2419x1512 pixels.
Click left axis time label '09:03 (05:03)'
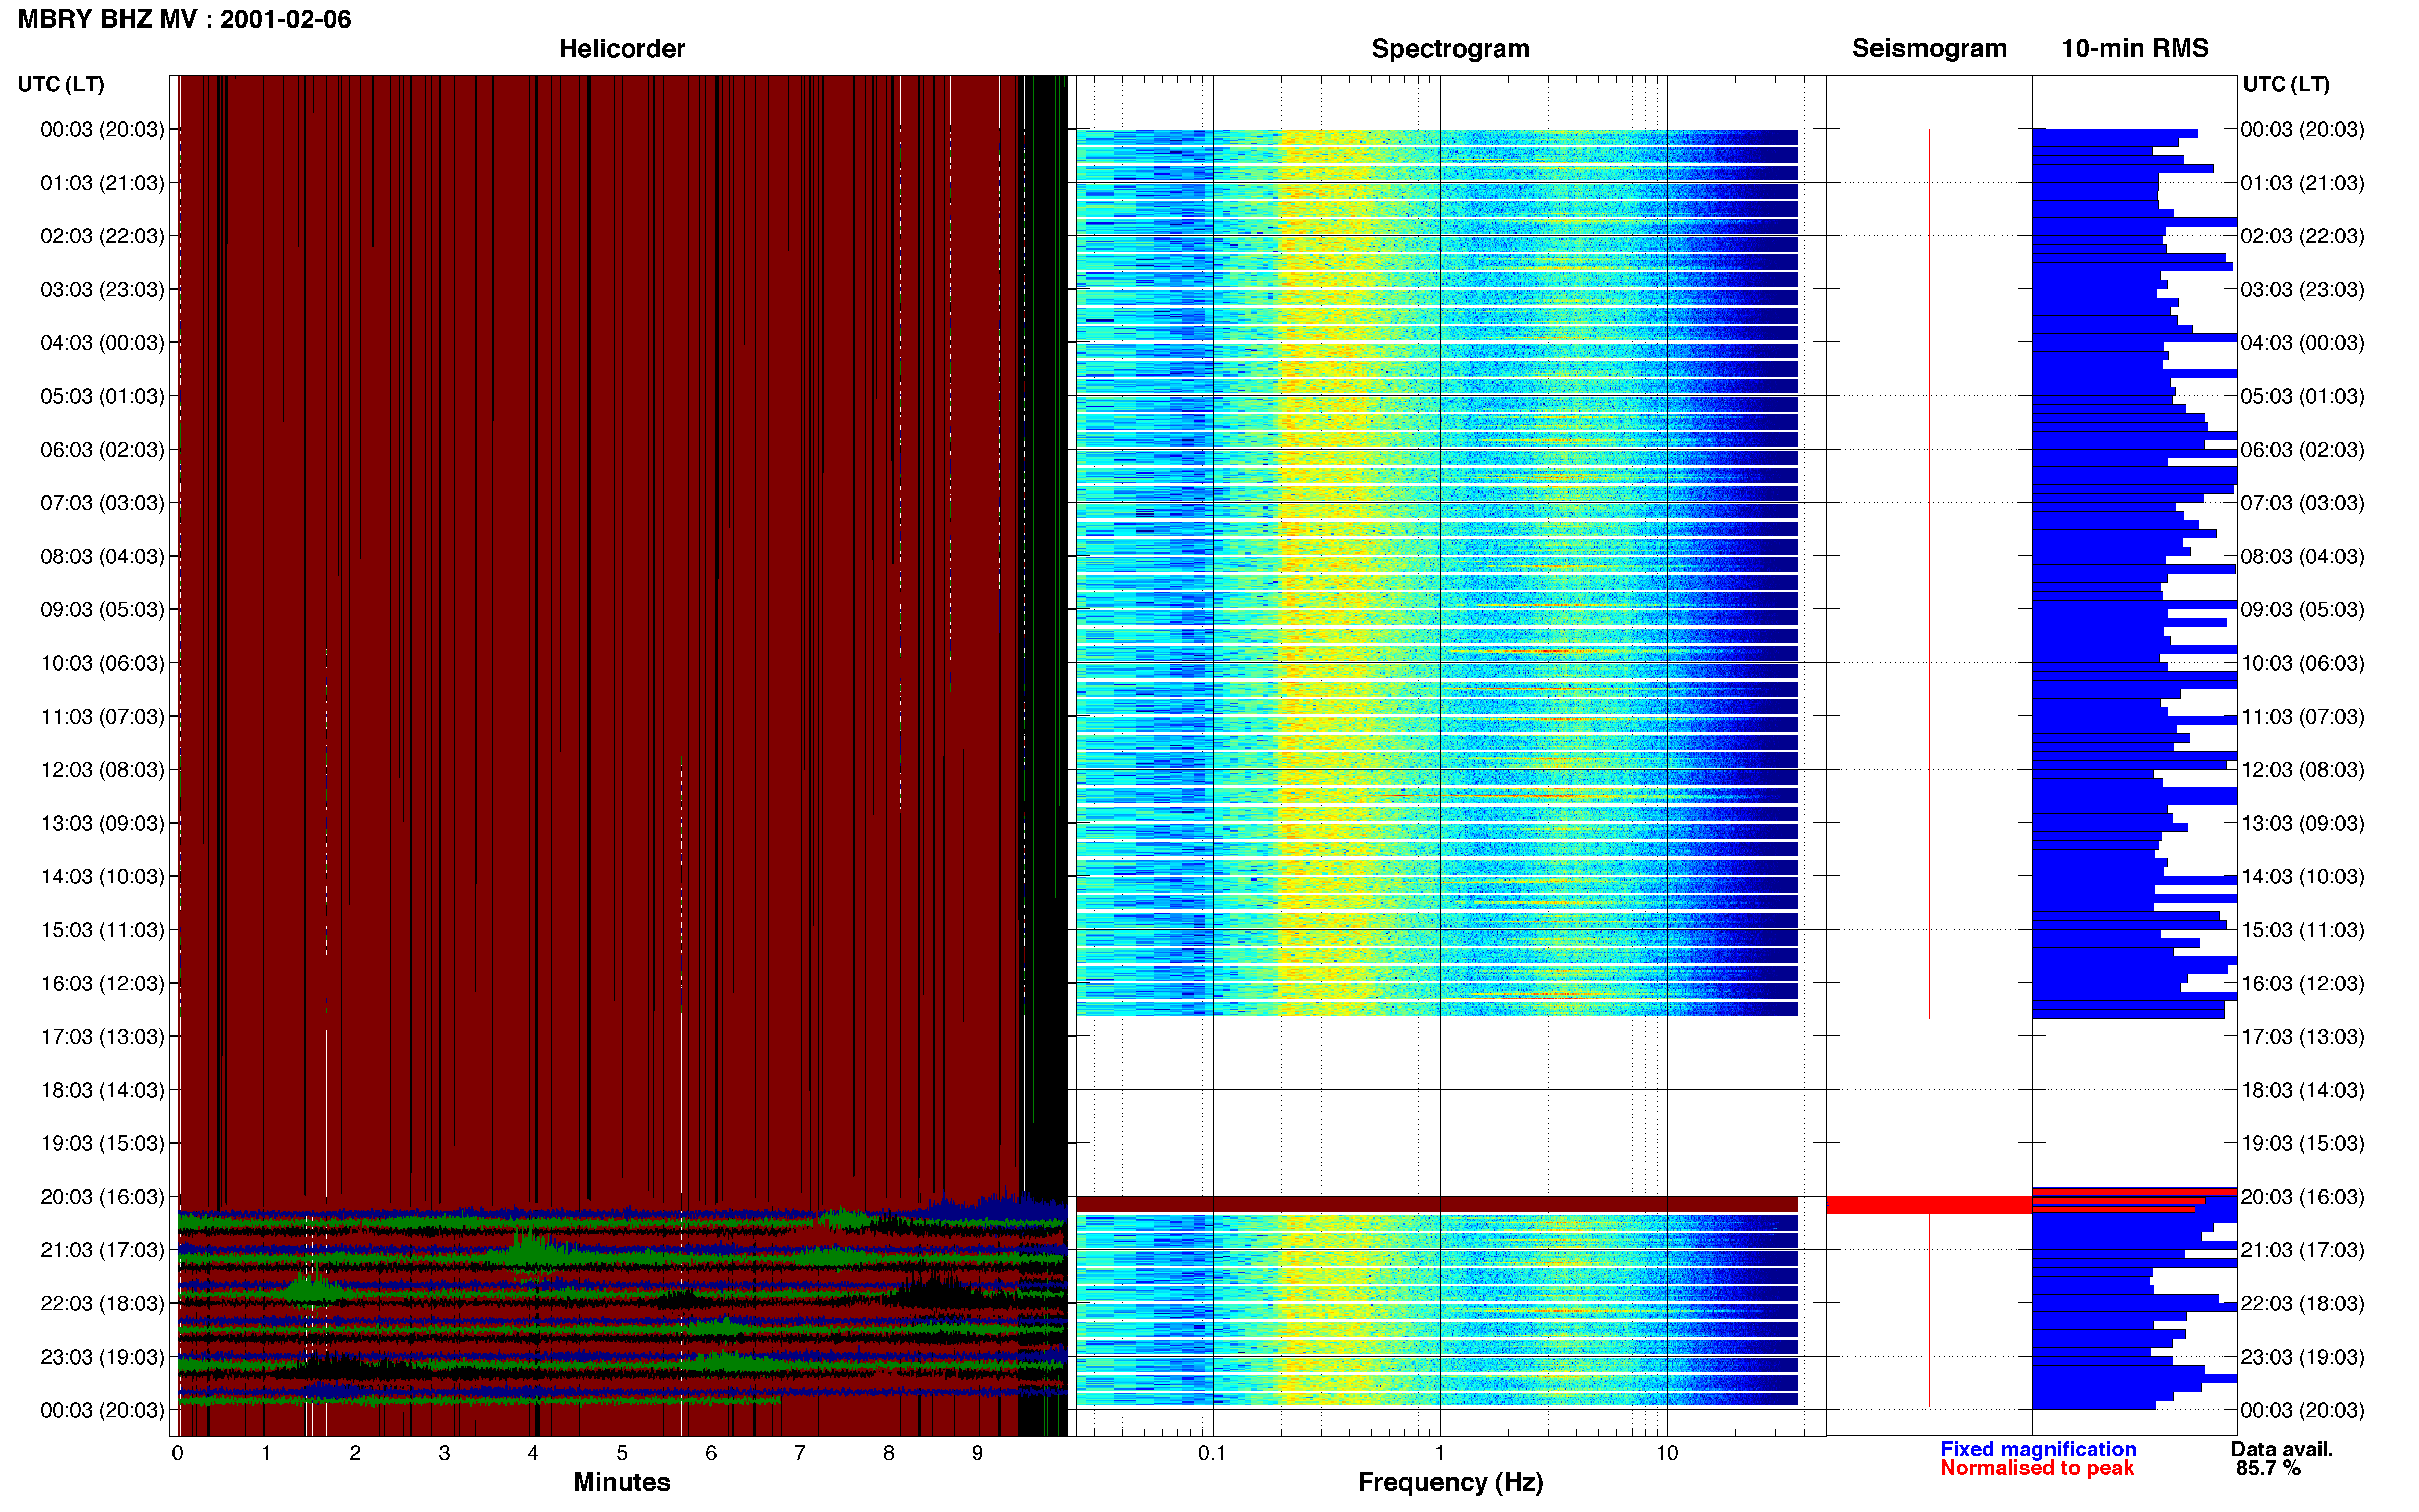102,610
